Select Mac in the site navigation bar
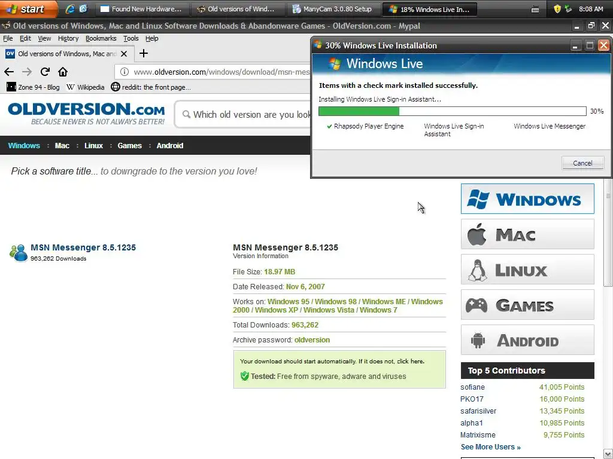 click(x=62, y=146)
